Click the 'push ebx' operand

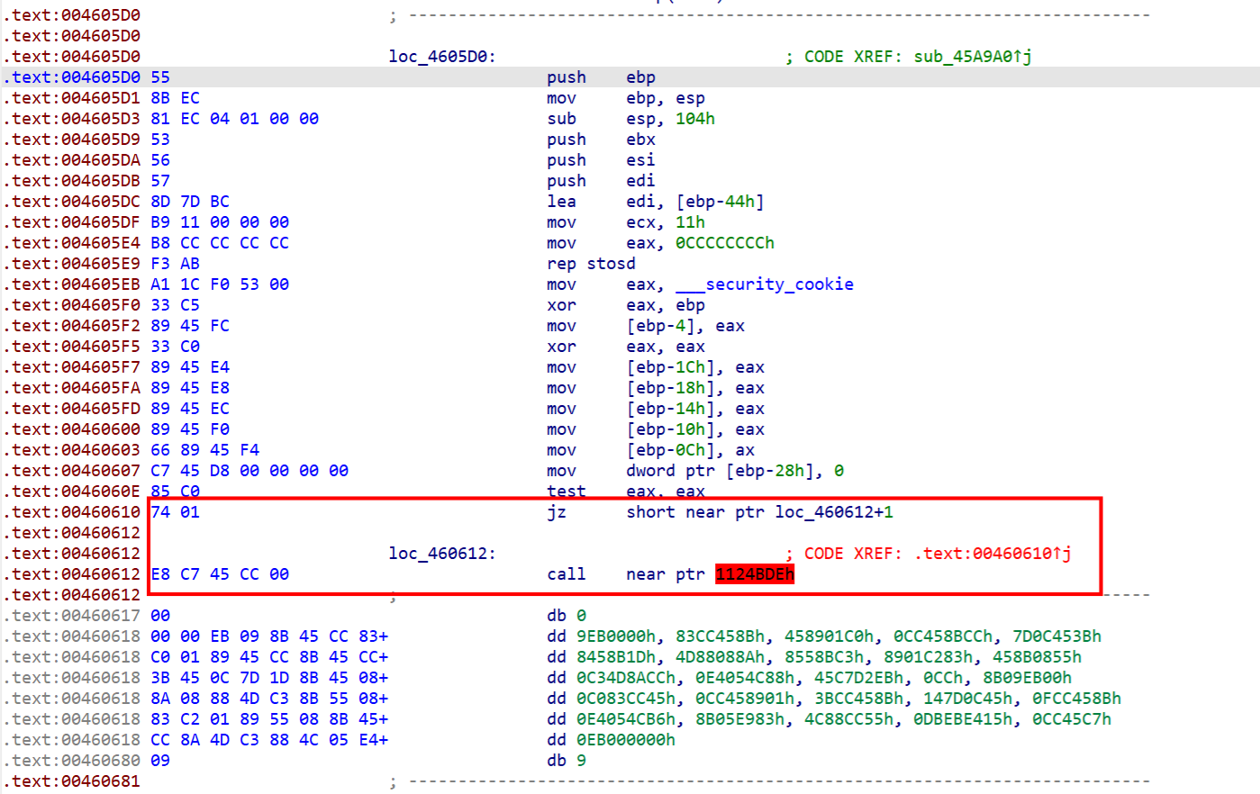coord(641,140)
